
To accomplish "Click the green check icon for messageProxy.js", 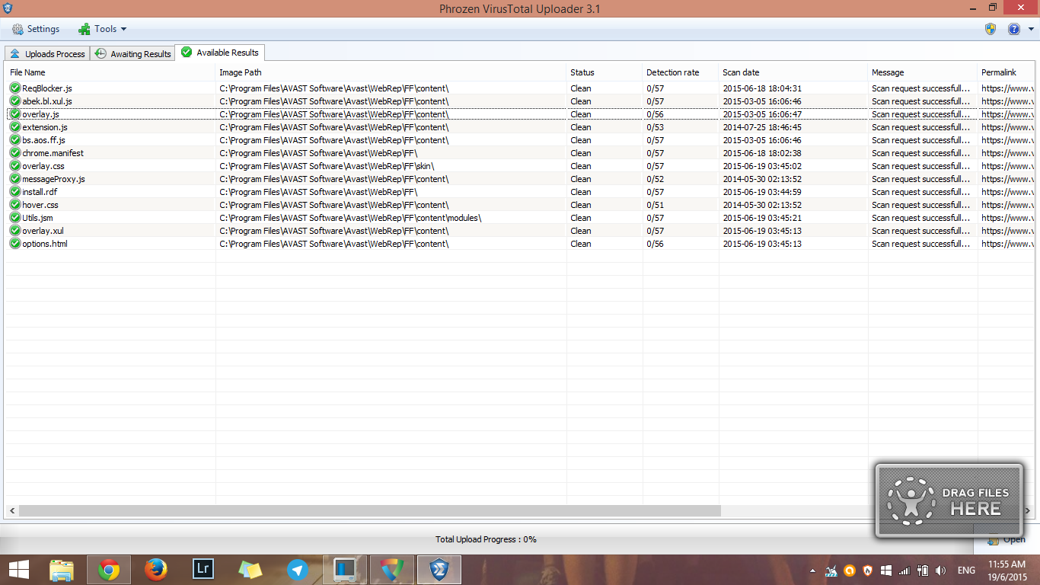I will 14,179.
